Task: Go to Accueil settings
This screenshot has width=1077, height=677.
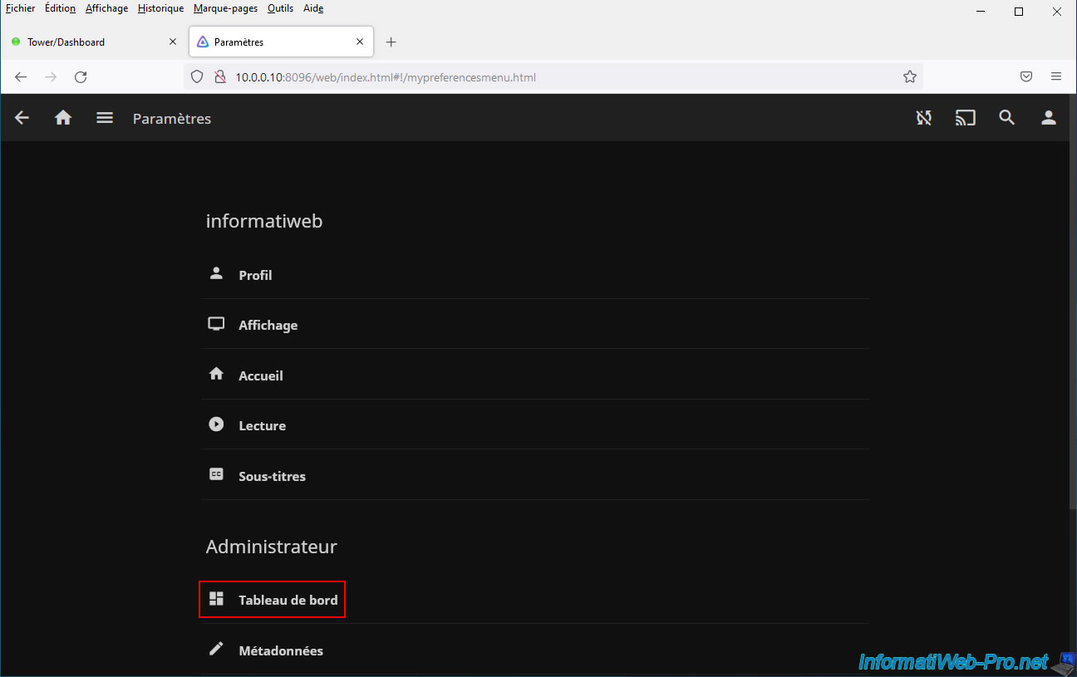Action: (x=260, y=375)
